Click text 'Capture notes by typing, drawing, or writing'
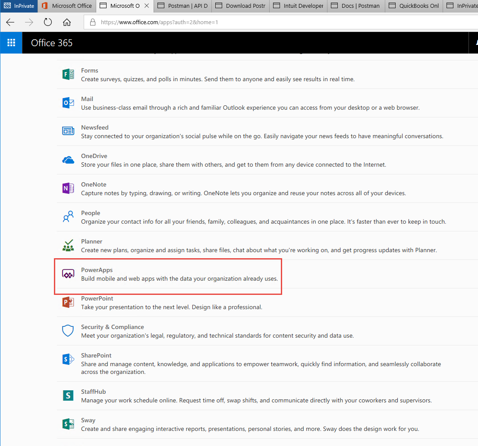The height and width of the screenshot is (446, 478). pos(141,193)
